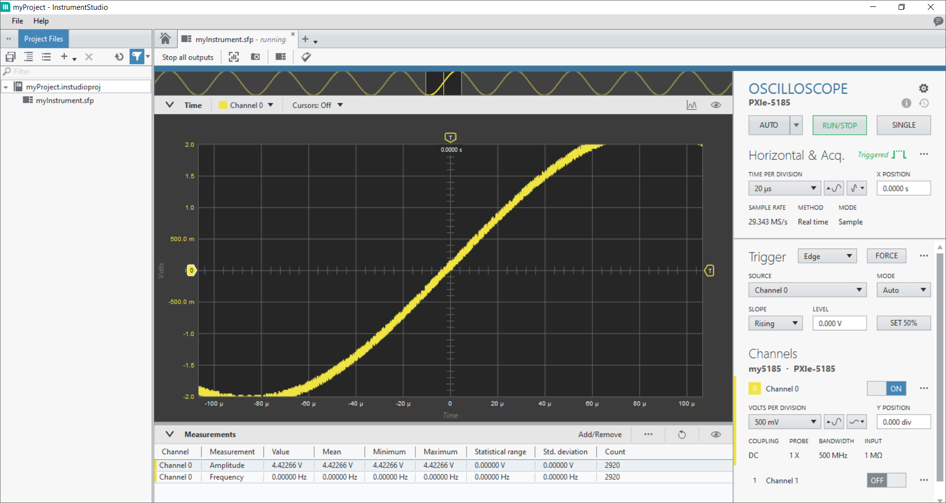Image resolution: width=946 pixels, height=503 pixels.
Task: Open Horizontal & Acq. more options ellipsis
Action: 924,154
